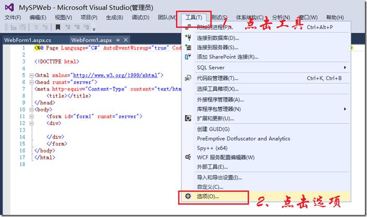Click the Options gear icon in menu
The image size is (367, 217).
tap(188, 196)
